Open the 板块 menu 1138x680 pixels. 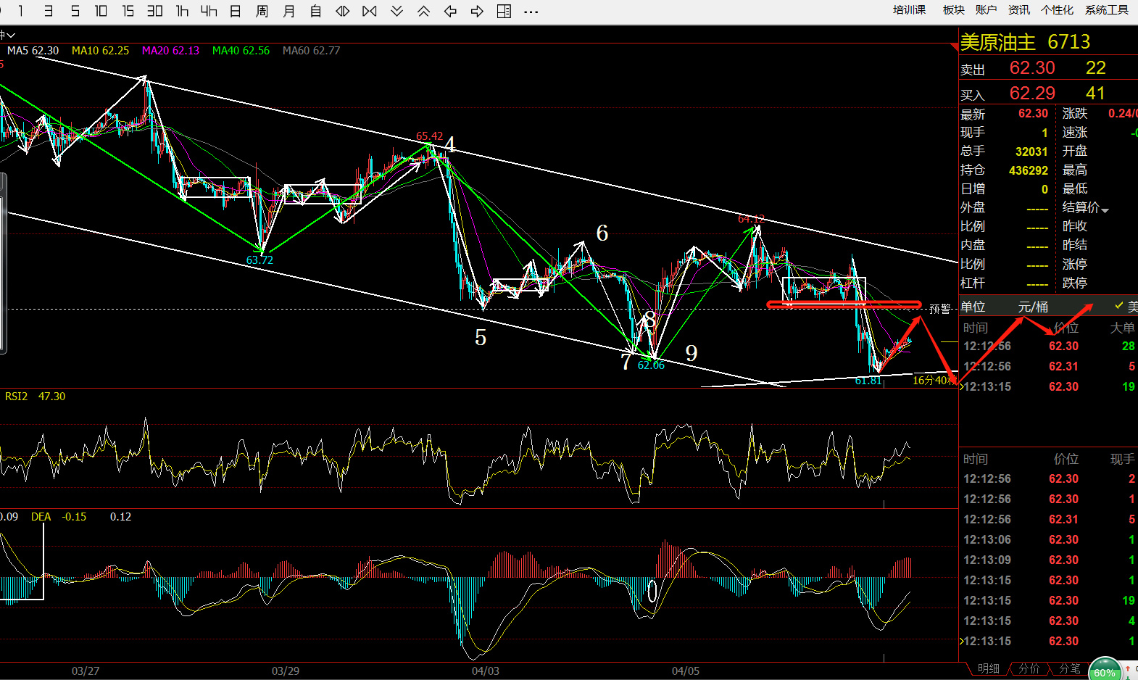pos(953,10)
